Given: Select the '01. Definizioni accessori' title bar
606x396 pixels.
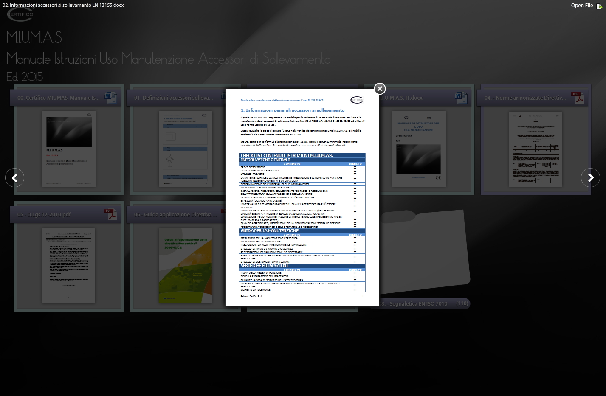Looking at the screenshot, I should [174, 98].
